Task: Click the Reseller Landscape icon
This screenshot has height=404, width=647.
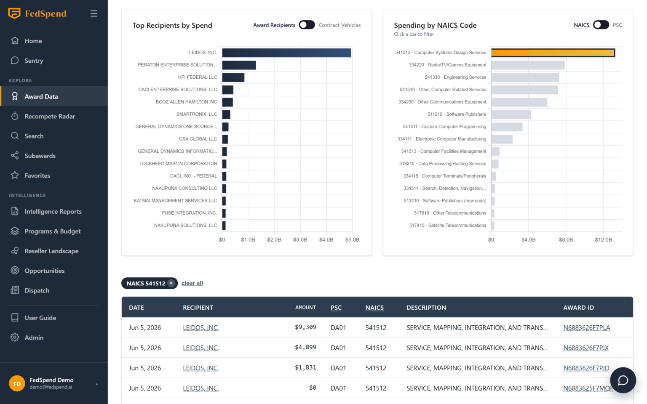Action: 15,251
